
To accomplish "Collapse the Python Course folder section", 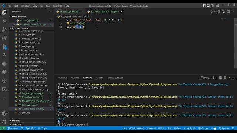I will tap(10, 28).
